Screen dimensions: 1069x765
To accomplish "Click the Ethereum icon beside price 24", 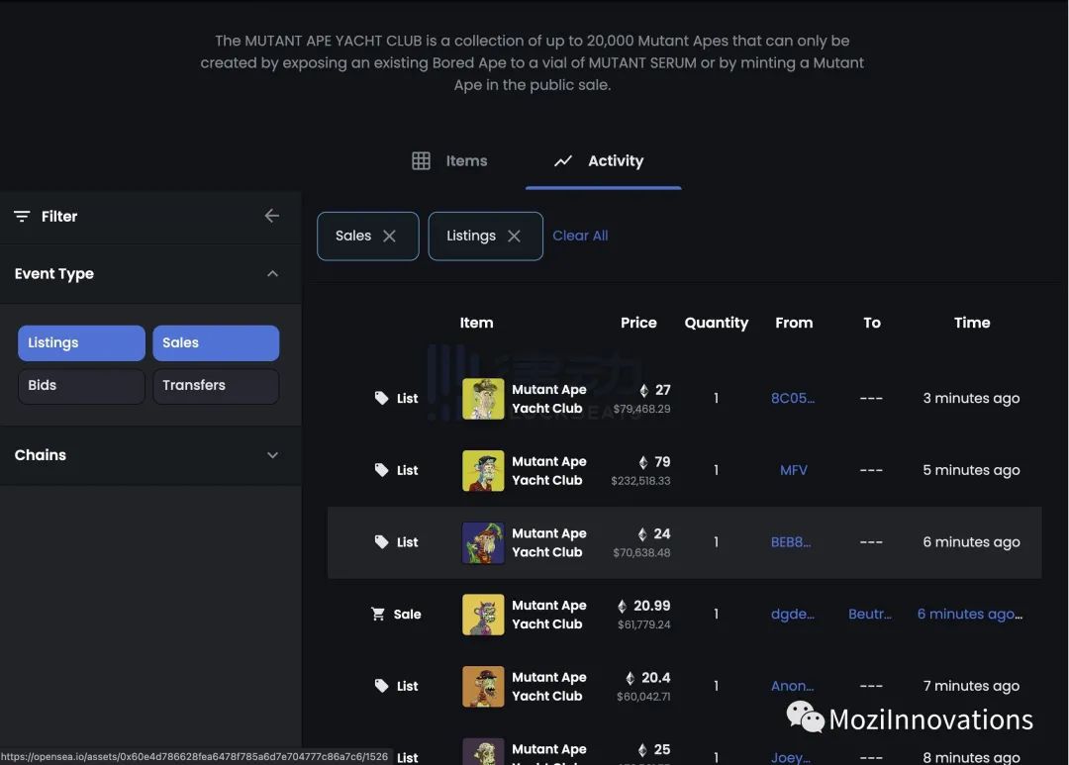I will [642, 534].
